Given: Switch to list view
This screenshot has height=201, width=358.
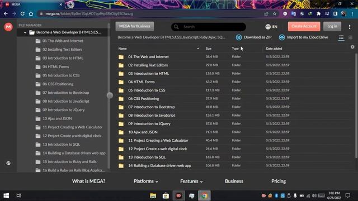Looking at the screenshot, I should coord(341,37).
